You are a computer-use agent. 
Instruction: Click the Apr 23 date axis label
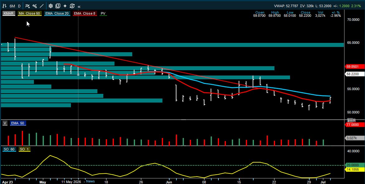click(7, 182)
